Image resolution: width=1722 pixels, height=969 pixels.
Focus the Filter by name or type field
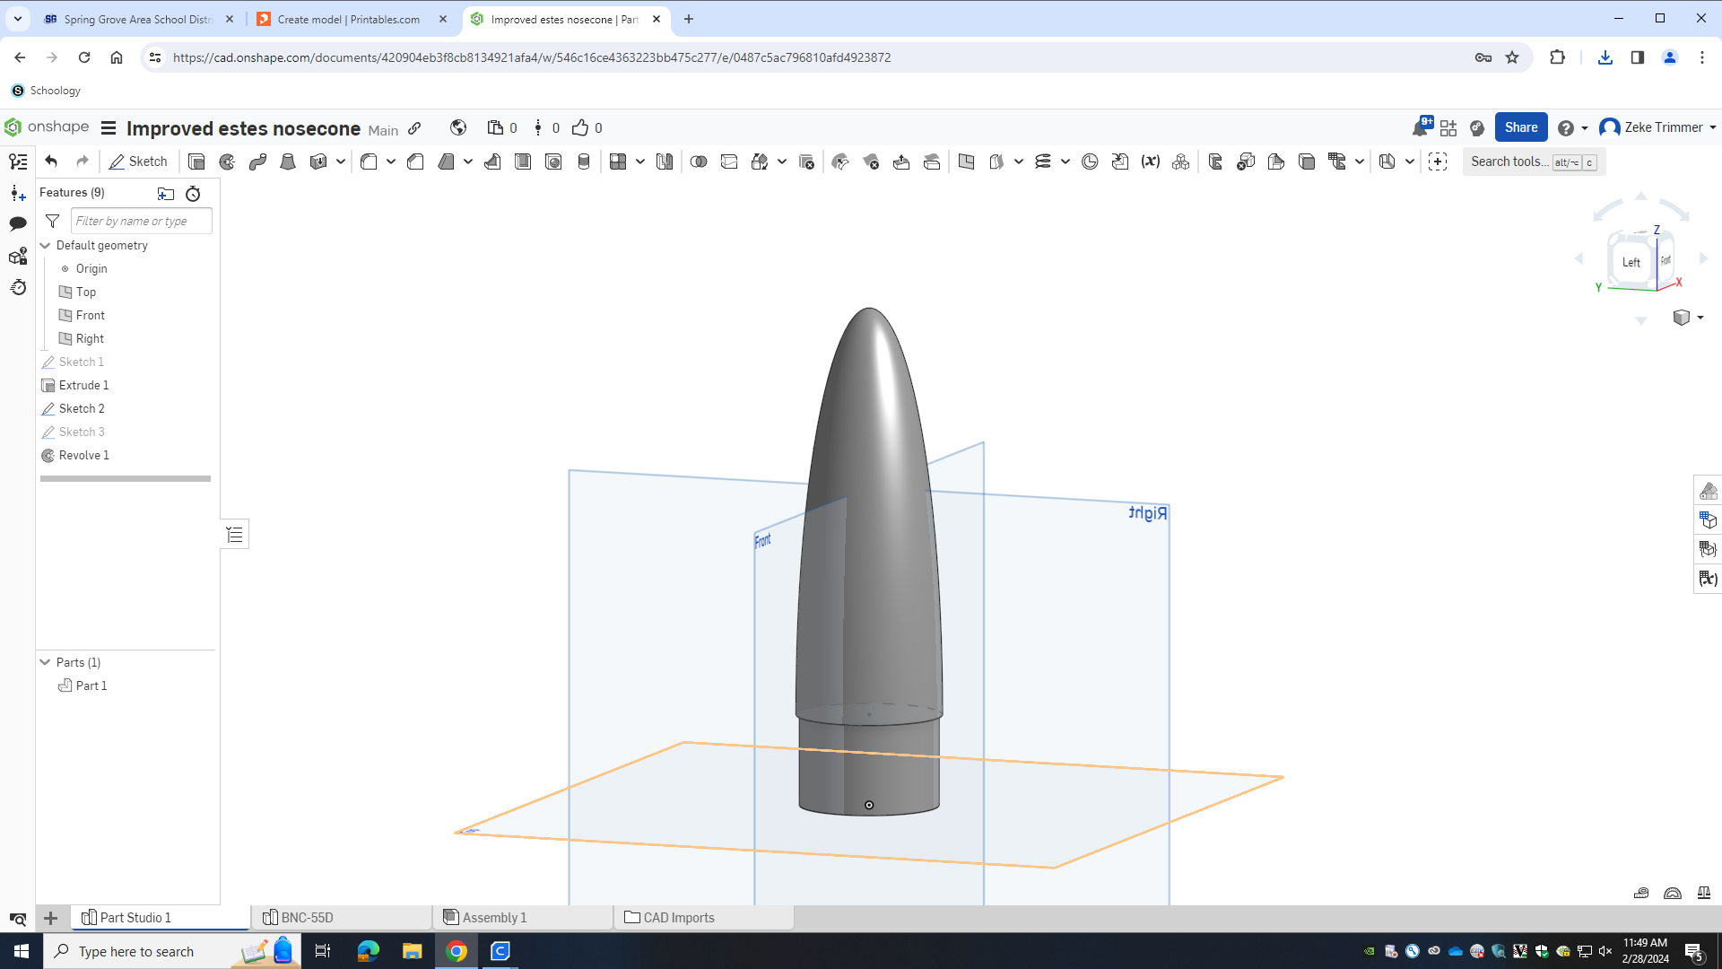click(x=141, y=221)
